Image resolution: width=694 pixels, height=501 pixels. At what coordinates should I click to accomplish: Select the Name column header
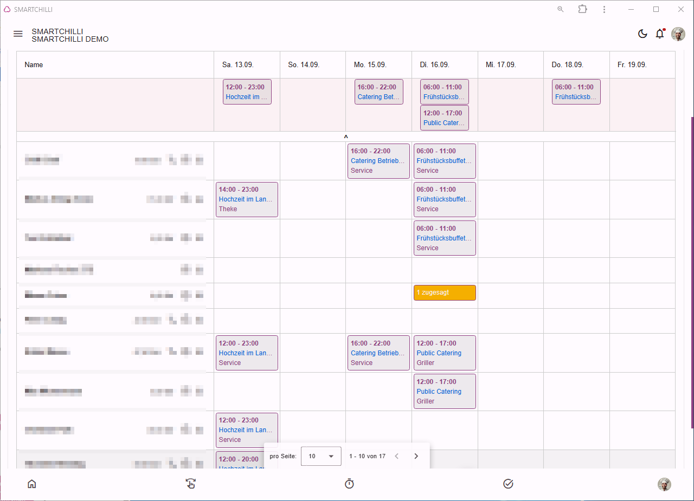34,64
